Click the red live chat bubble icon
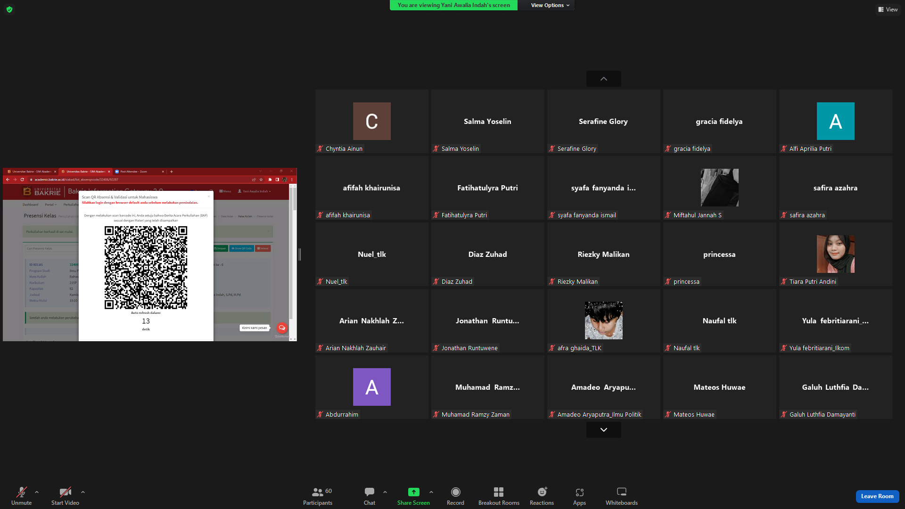Viewport: 905px width, 509px height. [x=282, y=328]
